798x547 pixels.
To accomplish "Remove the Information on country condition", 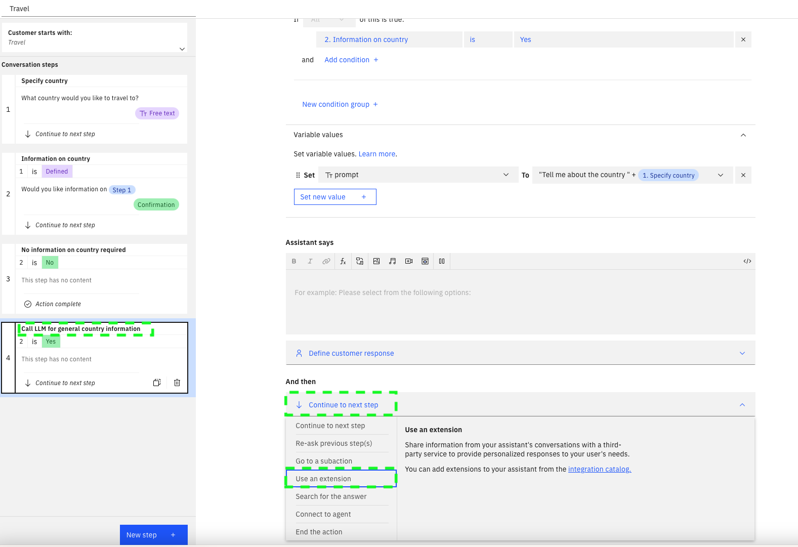I will [x=743, y=39].
